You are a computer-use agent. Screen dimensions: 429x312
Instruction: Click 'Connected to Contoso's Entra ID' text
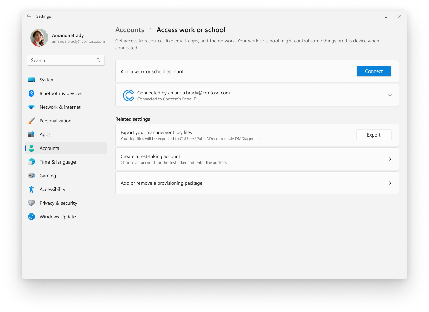click(167, 99)
